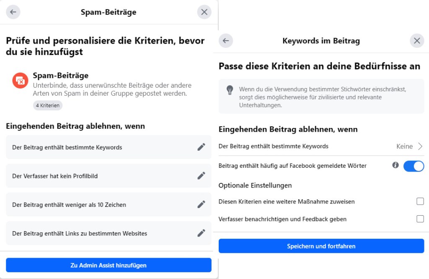Click the lightbulb tip icon
429x279 pixels.
pos(230,90)
